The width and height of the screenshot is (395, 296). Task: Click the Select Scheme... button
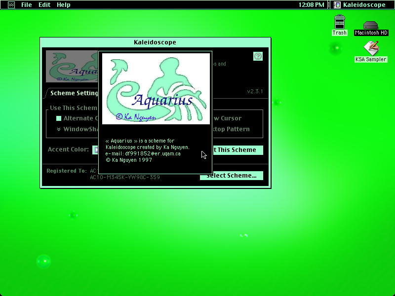pos(232,176)
